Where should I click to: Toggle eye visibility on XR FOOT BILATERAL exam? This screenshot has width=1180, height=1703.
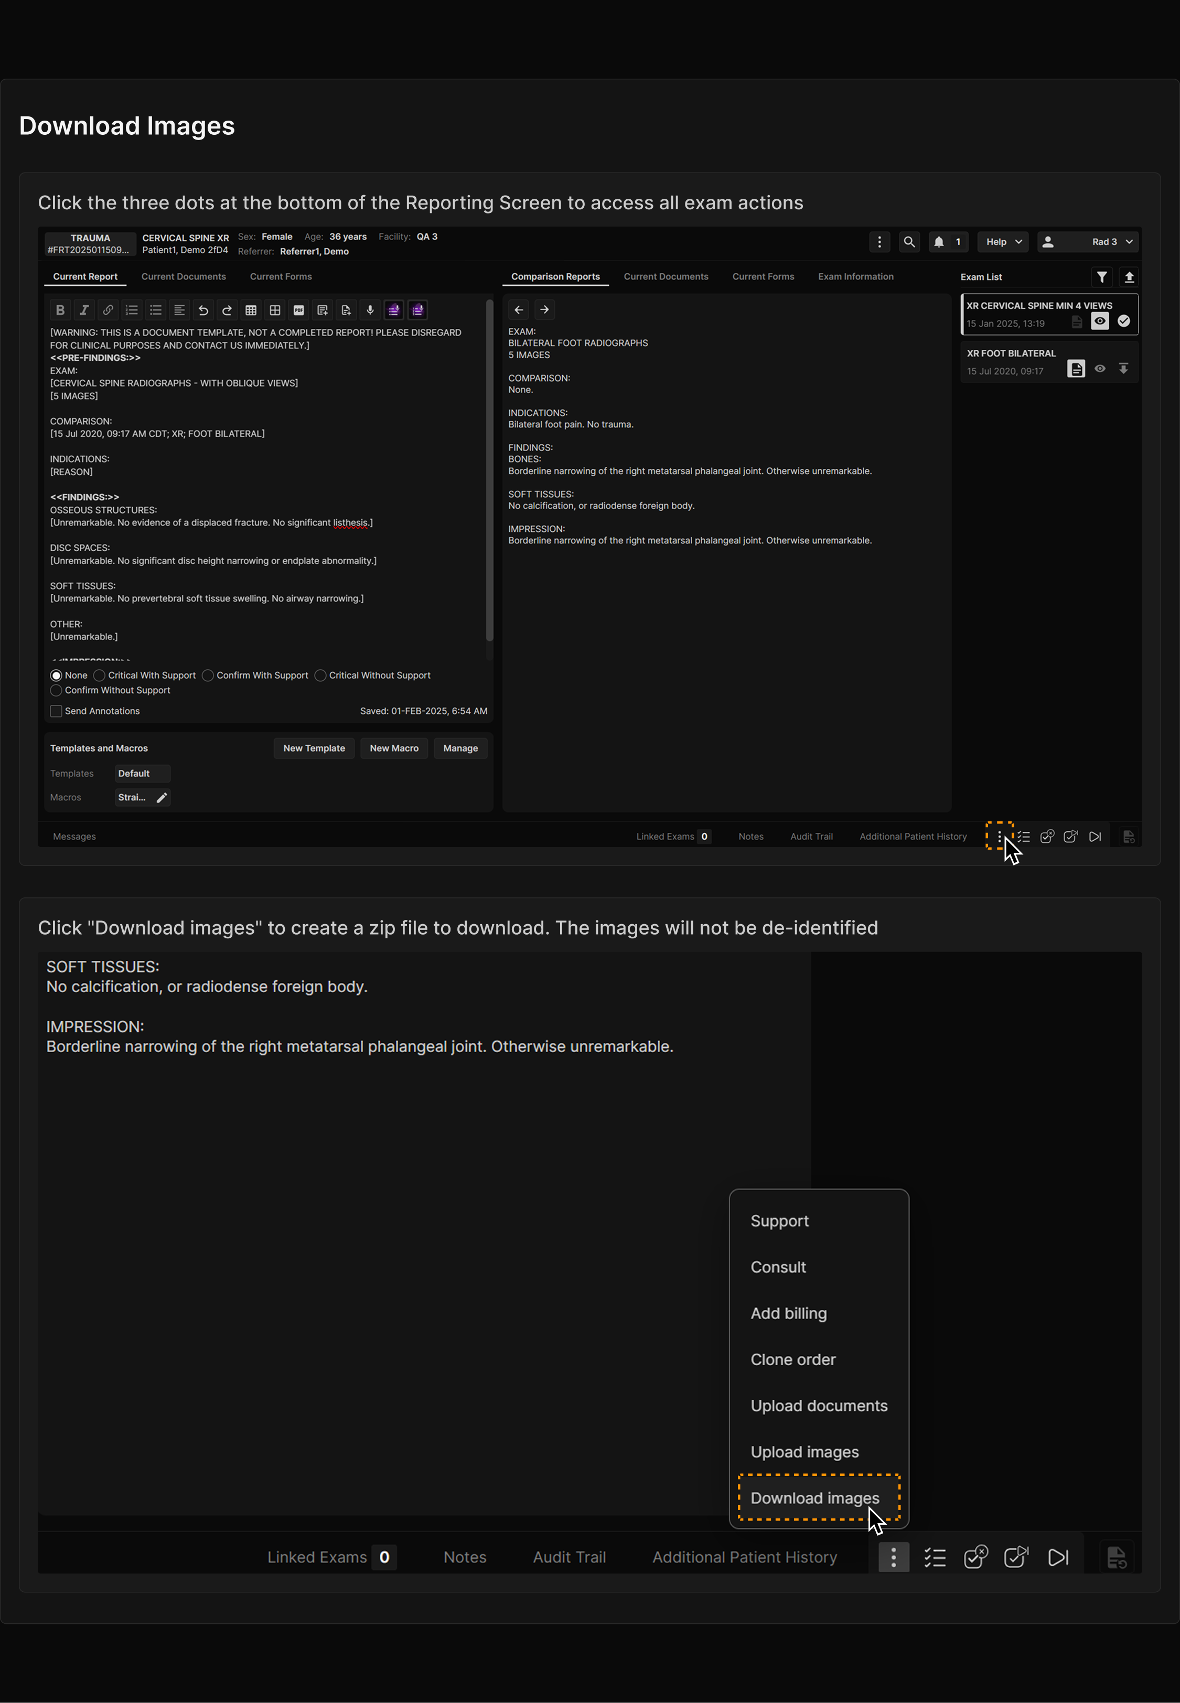(x=1100, y=368)
